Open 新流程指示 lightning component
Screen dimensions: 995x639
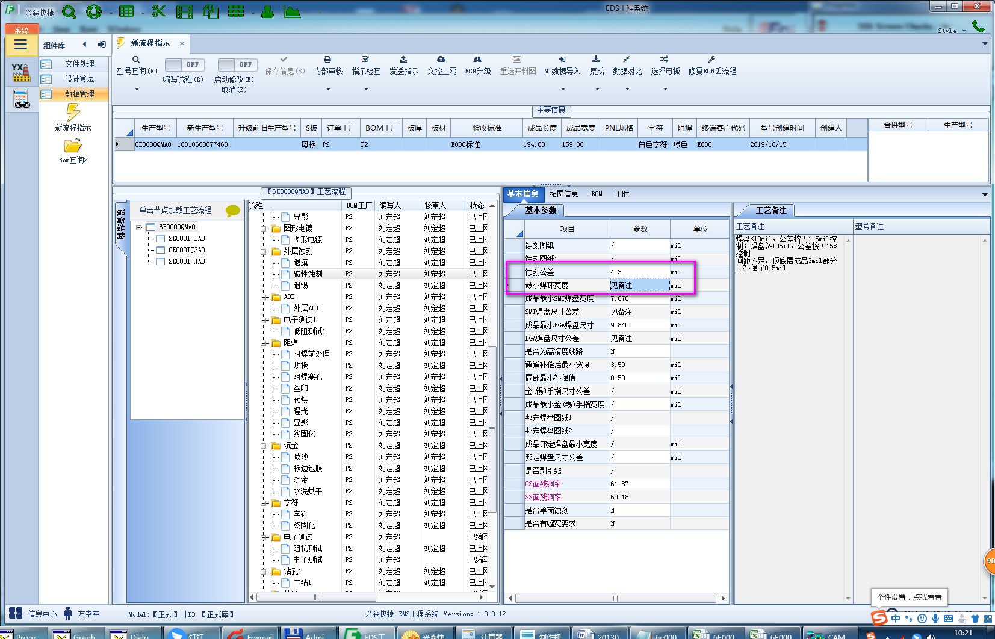[x=73, y=118]
